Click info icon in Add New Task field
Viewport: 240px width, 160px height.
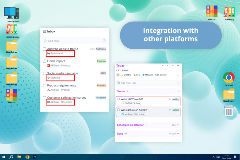click(178, 83)
